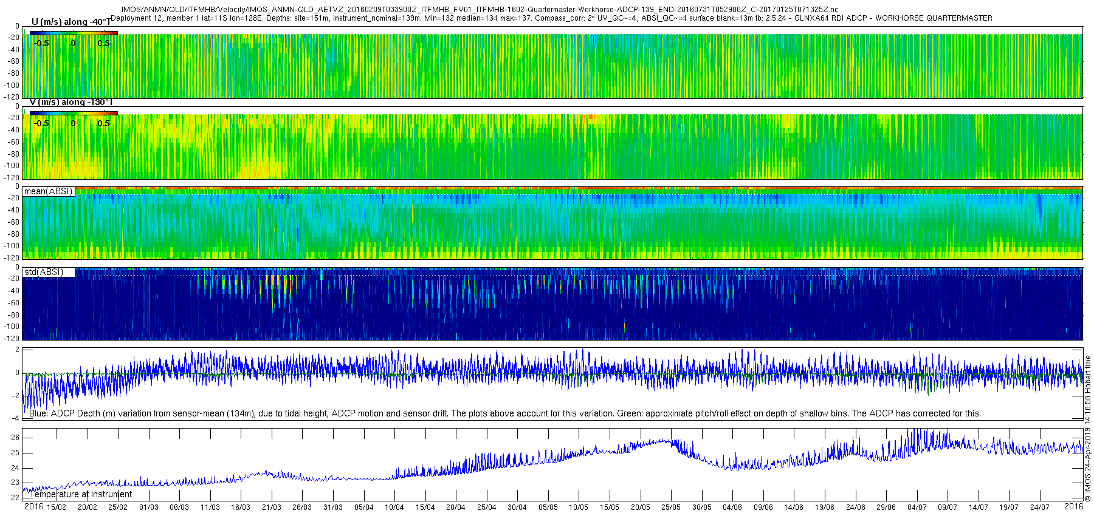1094x516 pixels.
Task: Click the 25/05 date tick label
Action: [x=671, y=508]
